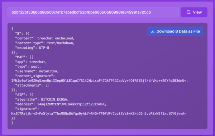Click the "content-type": text/markdown line
This screenshot has width=215, height=136.
[45, 43]
